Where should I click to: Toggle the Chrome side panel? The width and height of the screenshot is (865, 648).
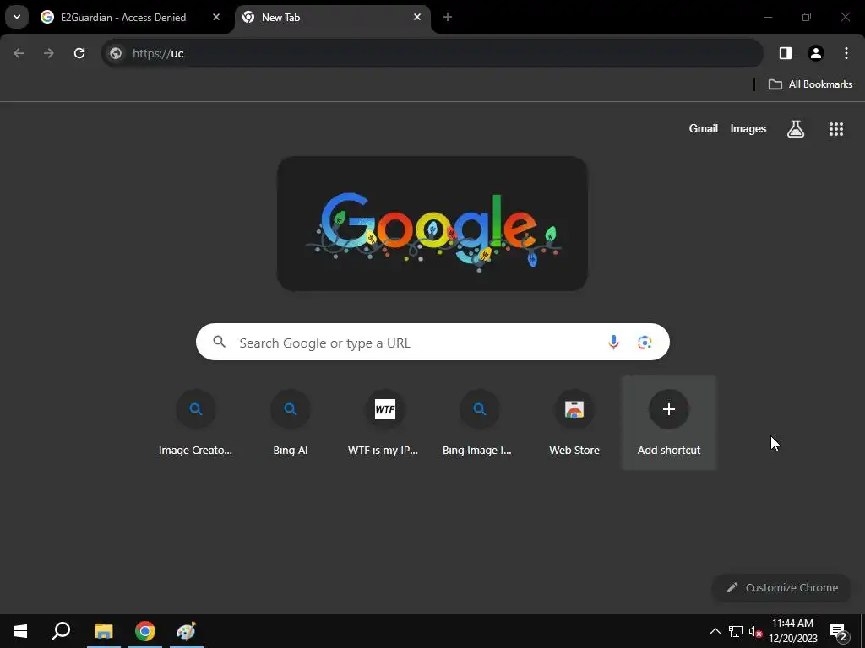tap(786, 53)
